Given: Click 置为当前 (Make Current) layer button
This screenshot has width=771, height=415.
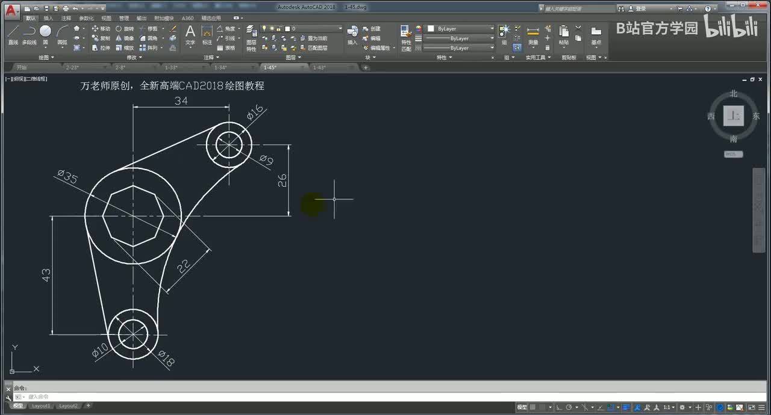Looking at the screenshot, I should point(313,38).
